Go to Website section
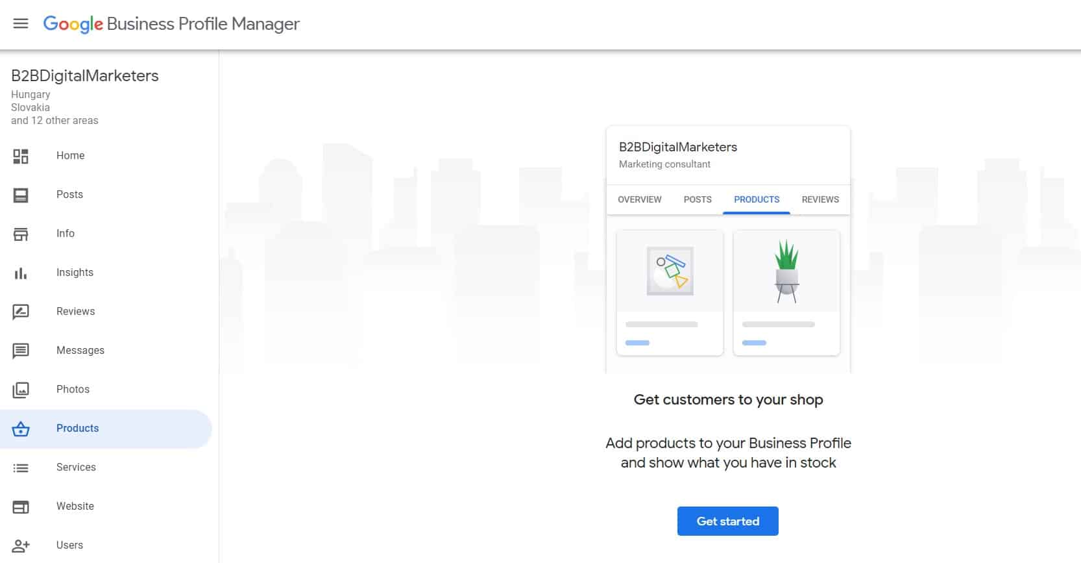This screenshot has height=563, width=1081. [106, 507]
